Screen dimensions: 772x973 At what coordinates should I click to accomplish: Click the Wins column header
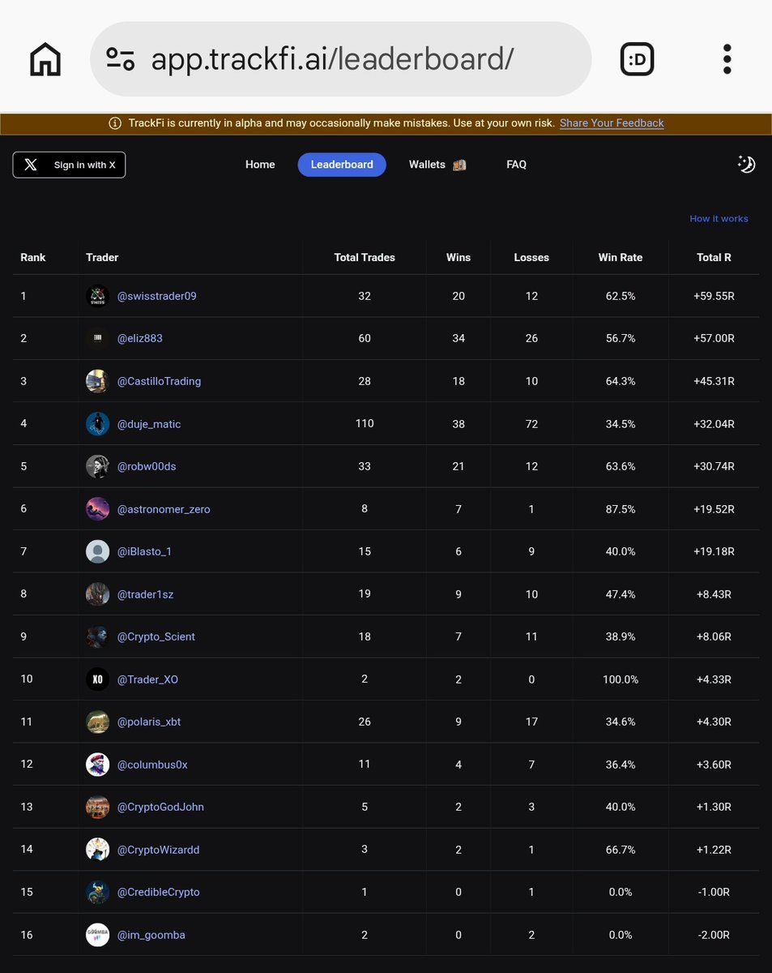pos(459,258)
